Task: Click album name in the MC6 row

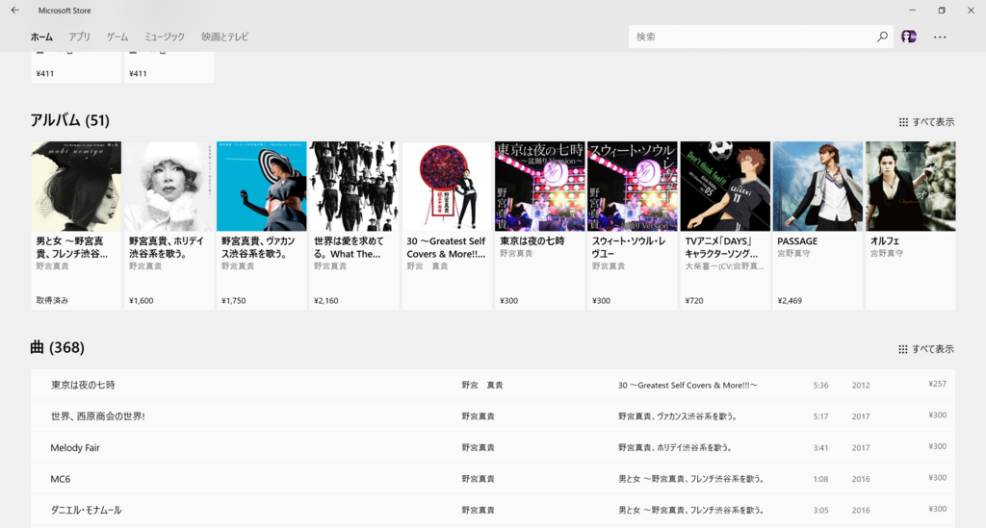Action: click(x=691, y=479)
